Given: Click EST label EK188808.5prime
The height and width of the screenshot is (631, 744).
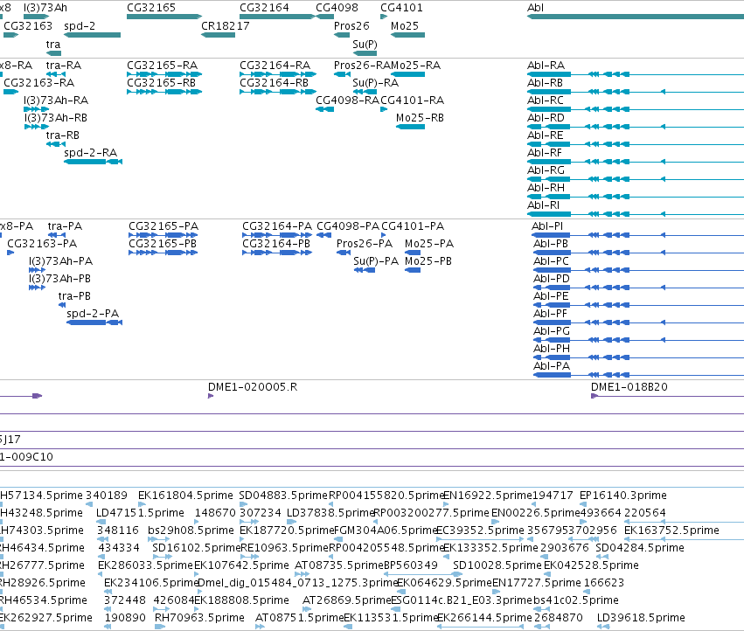Looking at the screenshot, I should 241,600.
